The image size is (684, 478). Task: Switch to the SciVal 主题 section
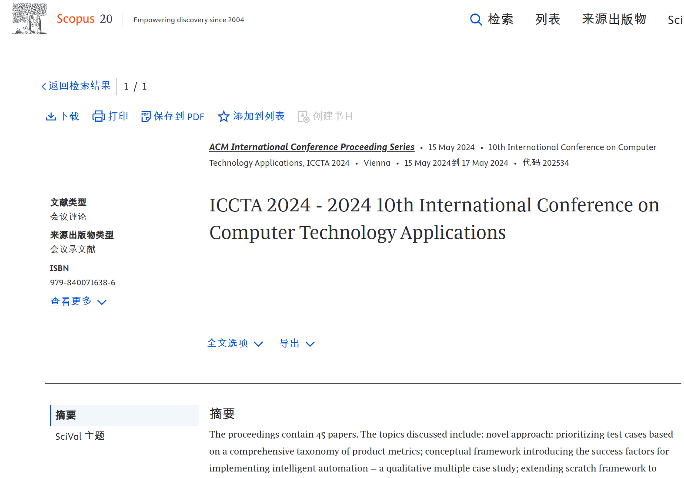click(x=80, y=436)
